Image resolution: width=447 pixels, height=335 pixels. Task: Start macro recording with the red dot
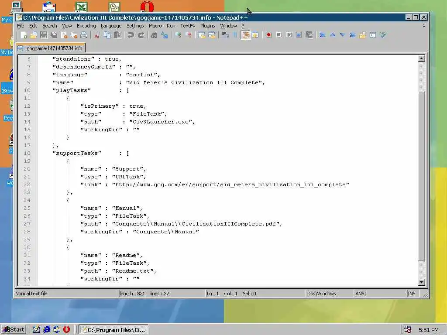click(268, 35)
